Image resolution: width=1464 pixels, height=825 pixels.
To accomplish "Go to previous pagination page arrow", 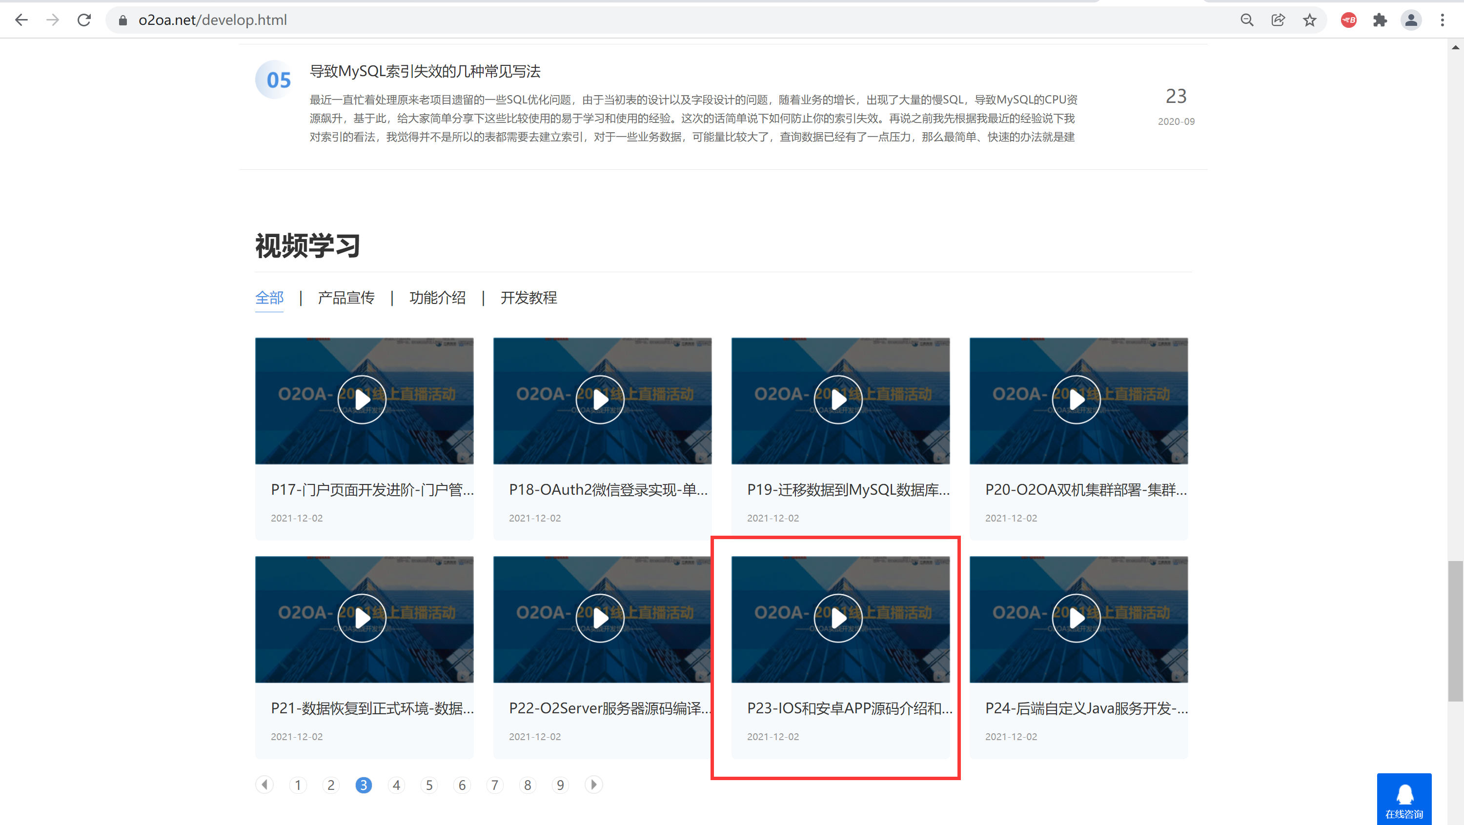I will [x=264, y=785].
